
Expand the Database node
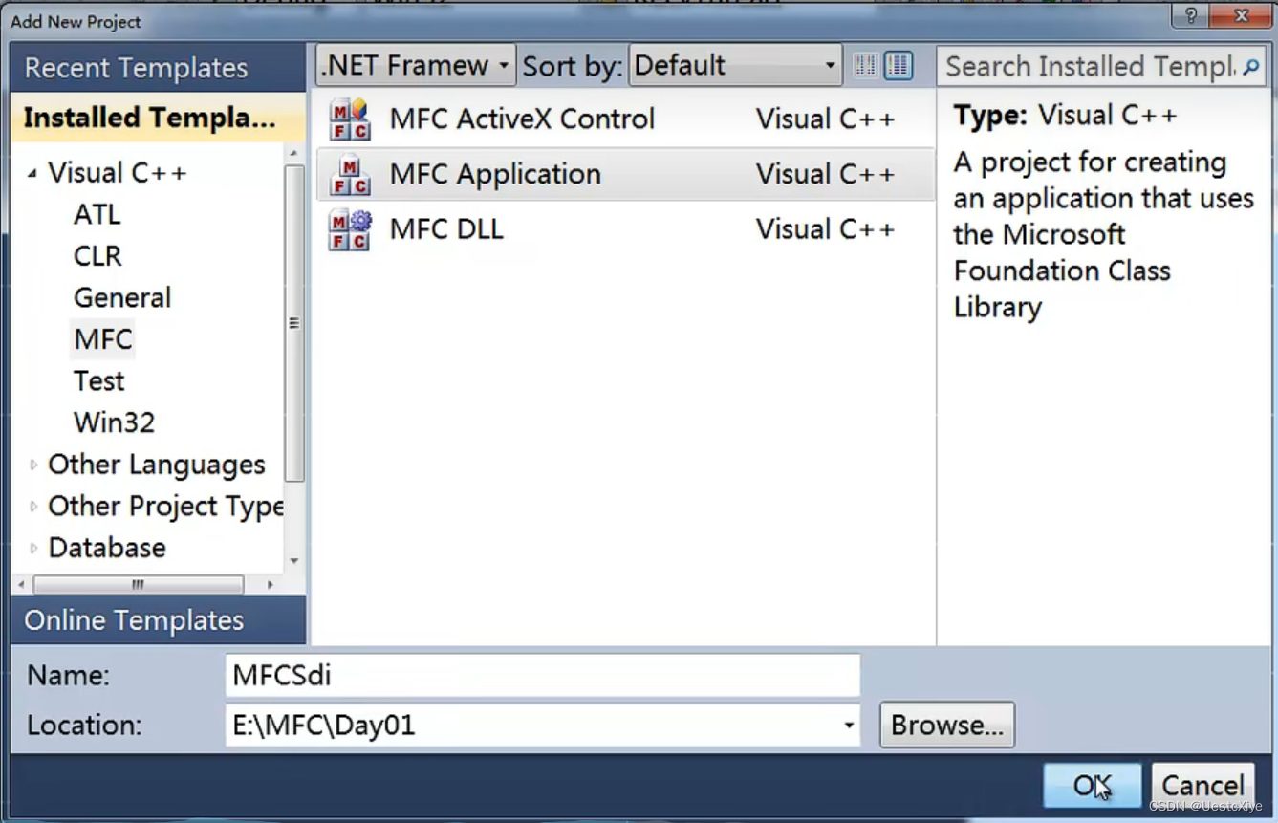pyautogui.click(x=33, y=548)
